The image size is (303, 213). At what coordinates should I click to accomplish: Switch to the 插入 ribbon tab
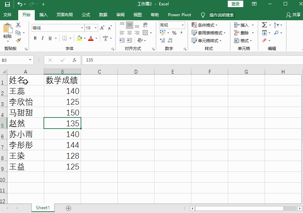point(44,15)
